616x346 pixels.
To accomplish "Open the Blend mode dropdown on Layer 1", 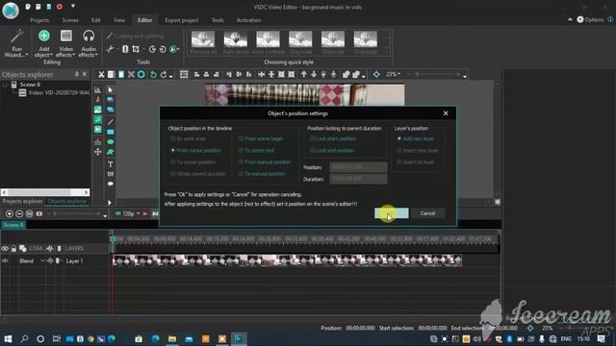I will (42, 260).
